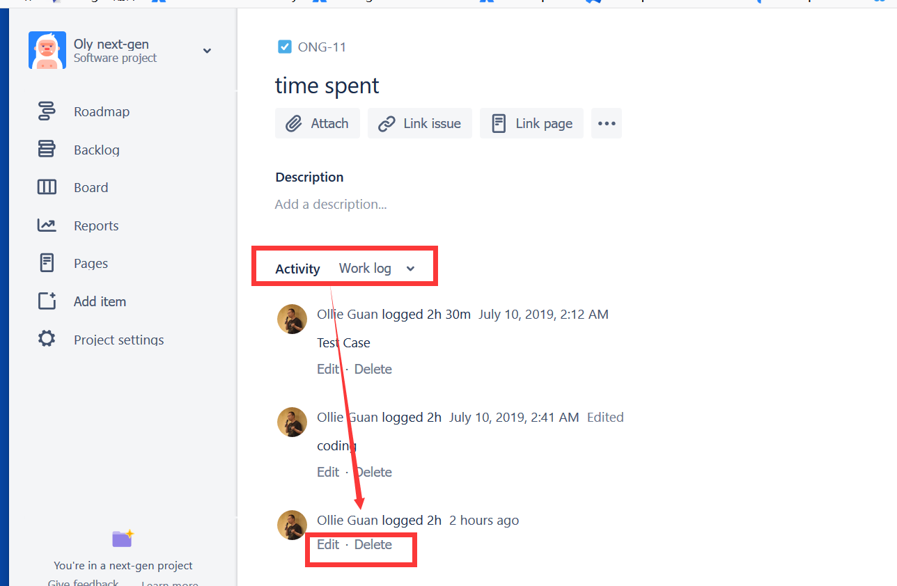Click the ONG-11 issue type checkmark icon
The width and height of the screenshot is (897, 586).
coord(285,46)
